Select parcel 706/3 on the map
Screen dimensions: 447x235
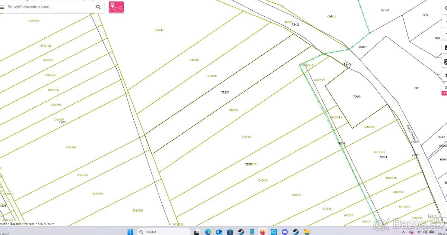click(356, 97)
